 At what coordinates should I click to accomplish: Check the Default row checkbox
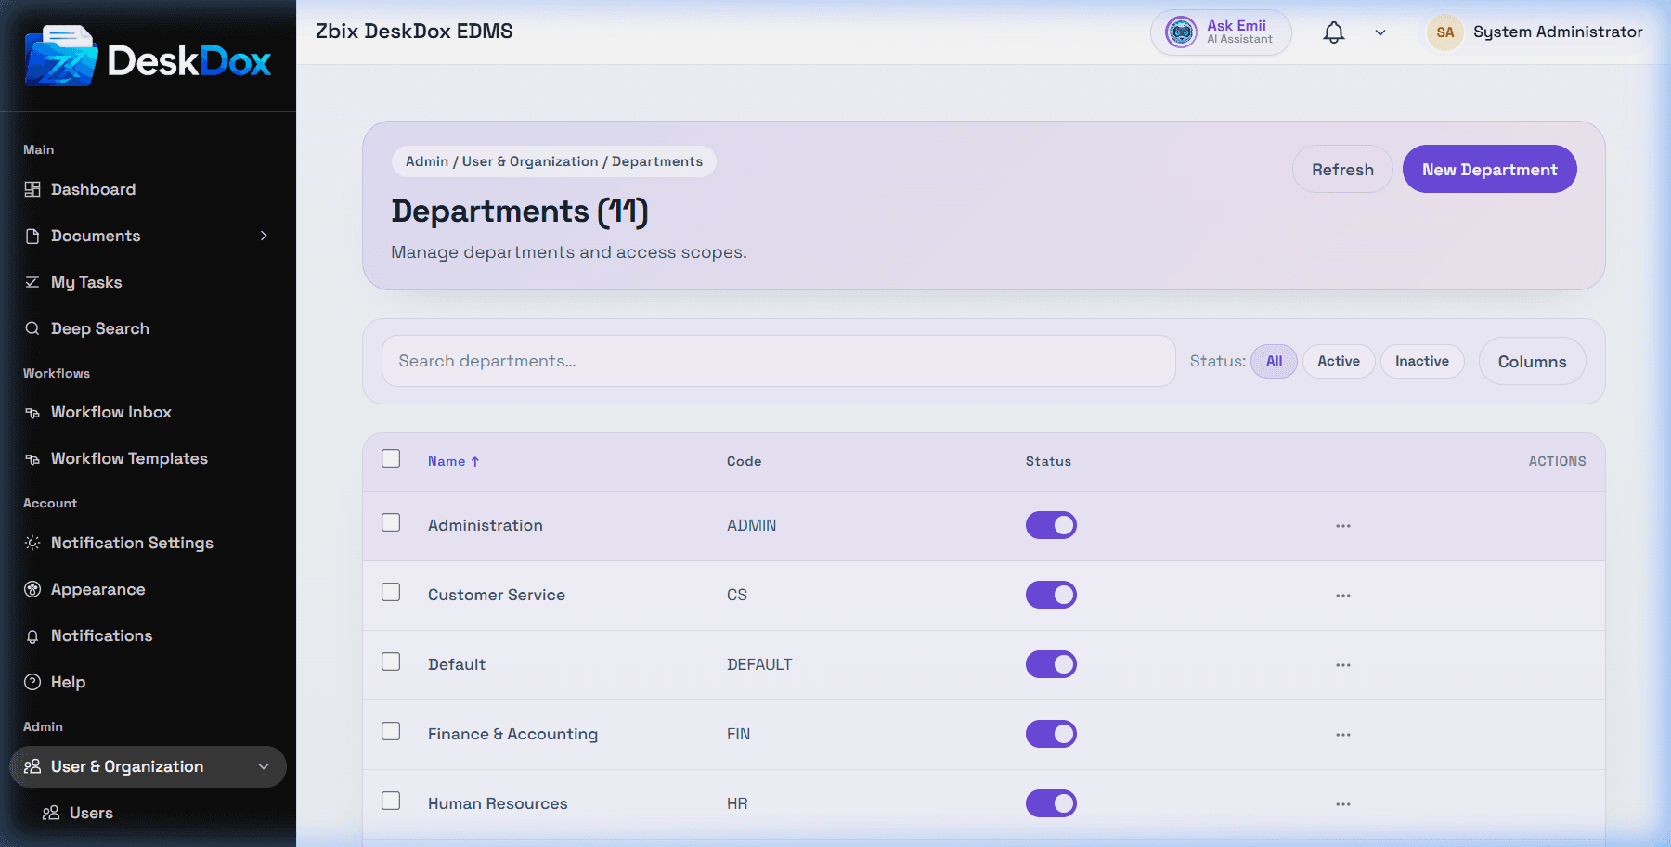pos(391,661)
